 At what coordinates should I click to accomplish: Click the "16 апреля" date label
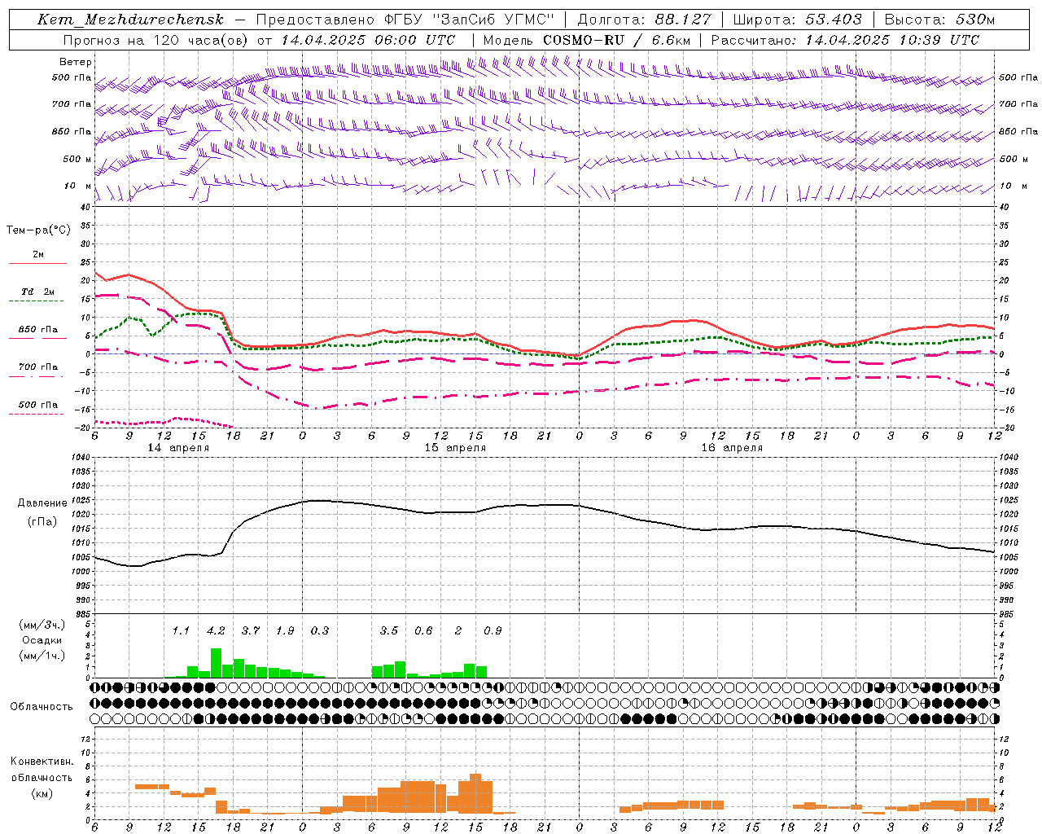[732, 448]
